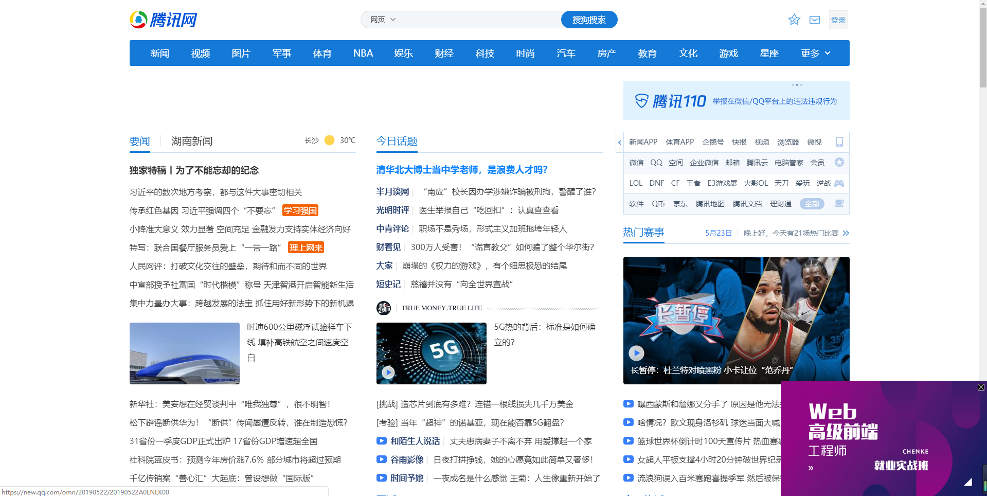Screen dimensions: 987x496
Task: Toggle the 全部 pill in services panel
Action: pos(812,204)
